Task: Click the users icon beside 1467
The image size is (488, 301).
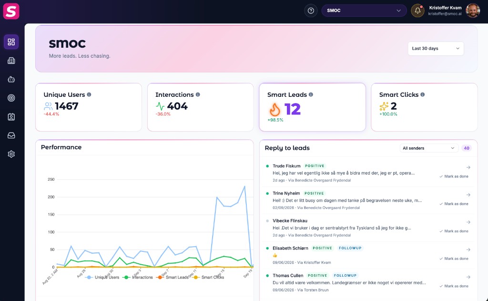Action: [x=48, y=106]
